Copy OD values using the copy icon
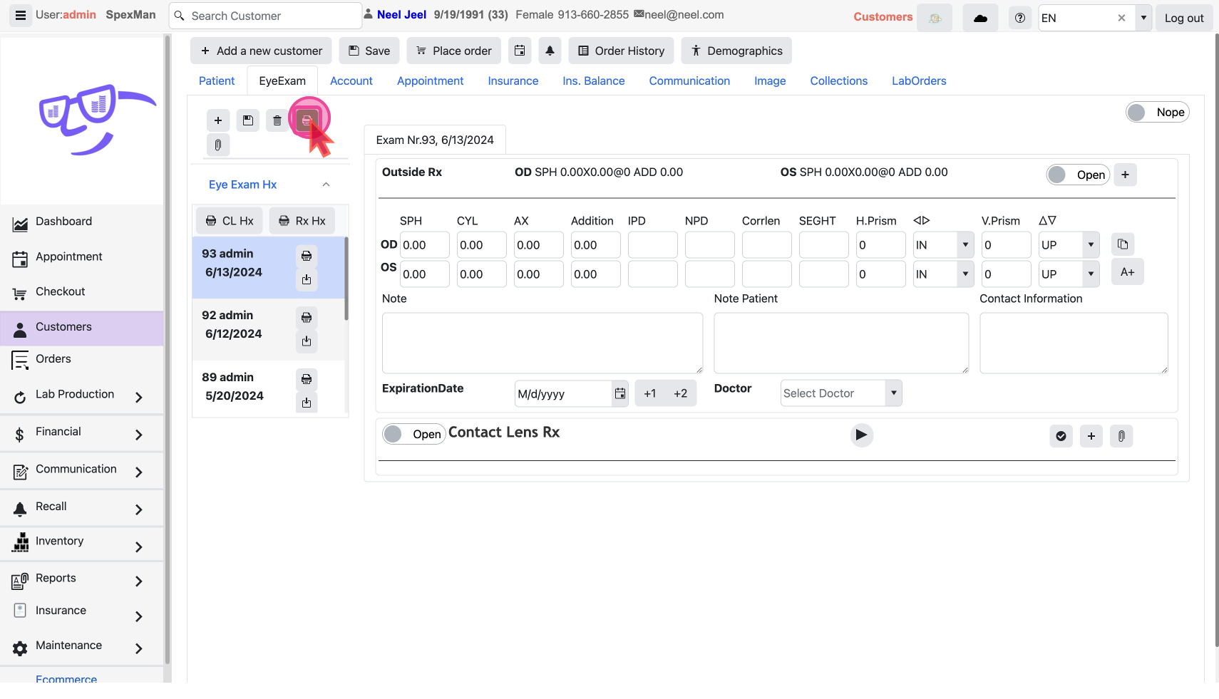1219x699 pixels. [x=1123, y=244]
